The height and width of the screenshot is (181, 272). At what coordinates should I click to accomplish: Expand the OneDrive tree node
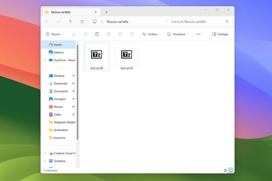[45, 60]
